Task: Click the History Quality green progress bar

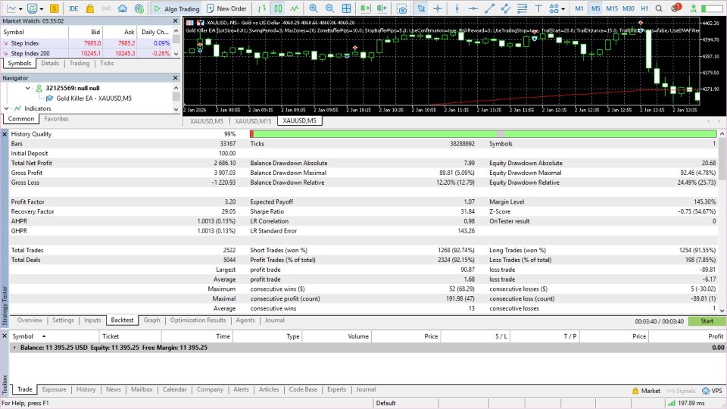Action: point(483,134)
